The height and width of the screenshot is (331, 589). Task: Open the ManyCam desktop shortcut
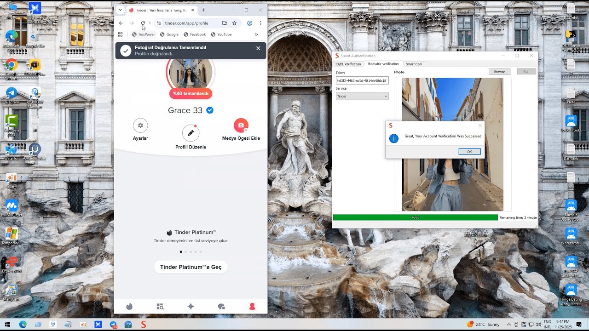12,293
